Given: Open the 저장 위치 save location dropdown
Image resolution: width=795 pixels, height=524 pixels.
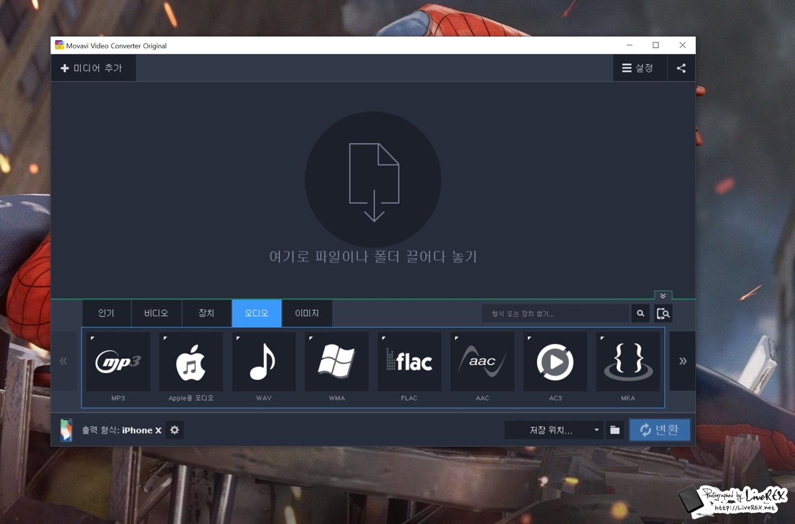Looking at the screenshot, I should [554, 430].
